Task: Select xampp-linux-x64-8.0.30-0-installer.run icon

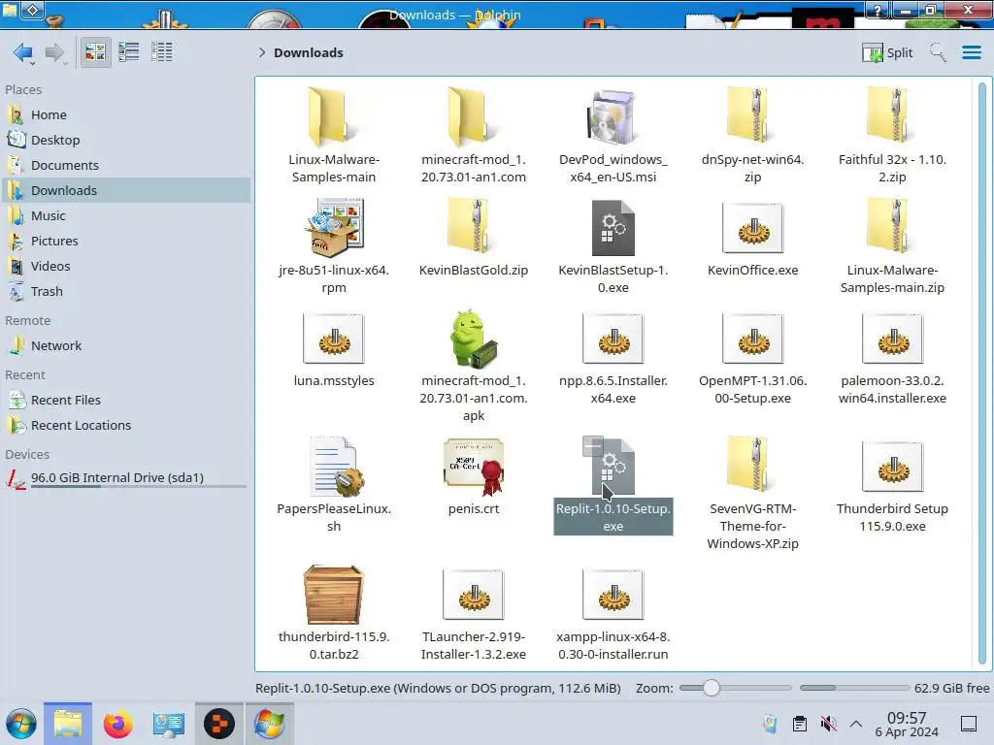Action: click(613, 595)
